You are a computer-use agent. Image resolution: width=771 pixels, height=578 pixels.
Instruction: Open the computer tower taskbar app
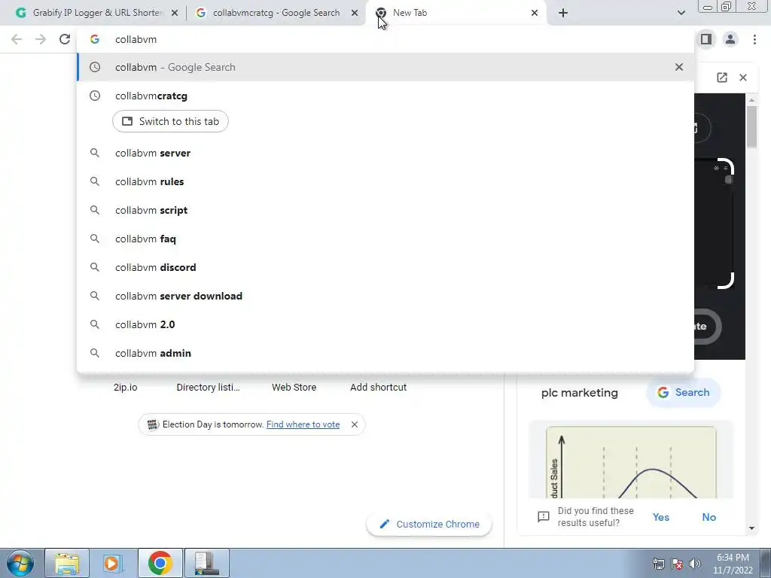206,563
